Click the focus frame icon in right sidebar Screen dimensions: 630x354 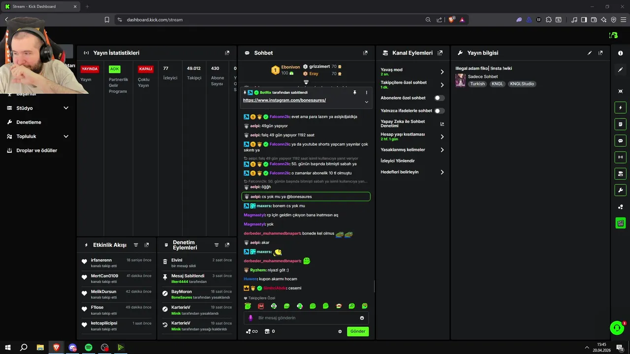(x=620, y=91)
